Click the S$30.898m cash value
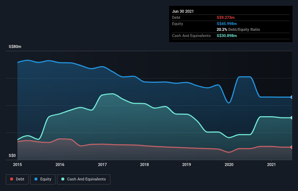 click(x=227, y=36)
